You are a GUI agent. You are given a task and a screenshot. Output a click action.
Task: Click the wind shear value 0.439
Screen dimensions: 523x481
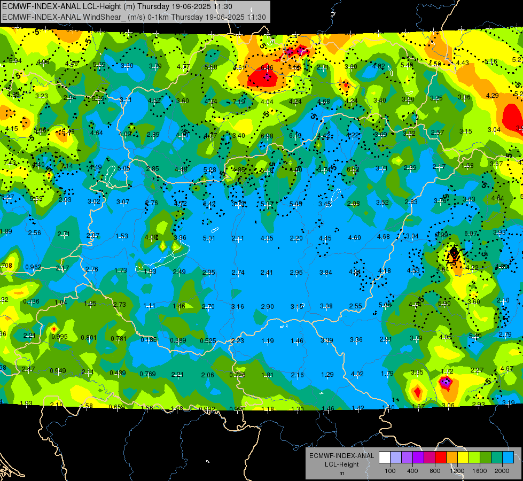[x=118, y=373]
